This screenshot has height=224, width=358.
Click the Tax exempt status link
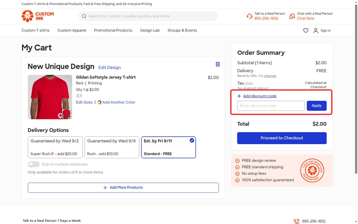coord(253,88)
